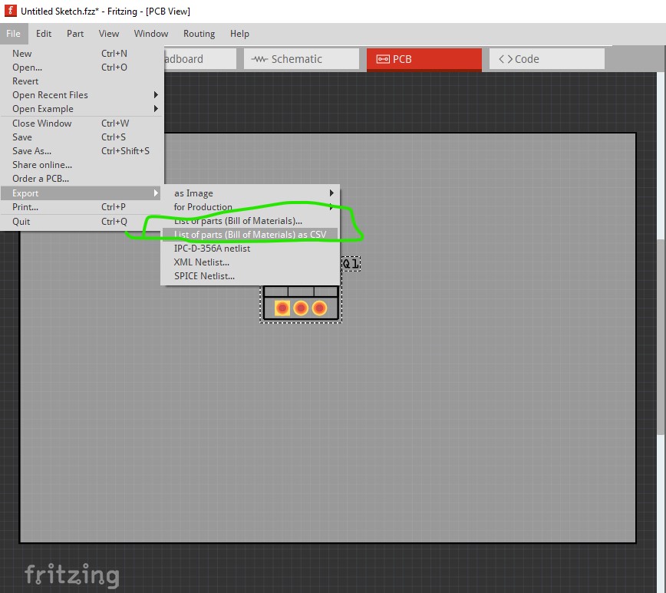The image size is (666, 593).
Task: Expand Open Example submenu
Action: tap(81, 109)
